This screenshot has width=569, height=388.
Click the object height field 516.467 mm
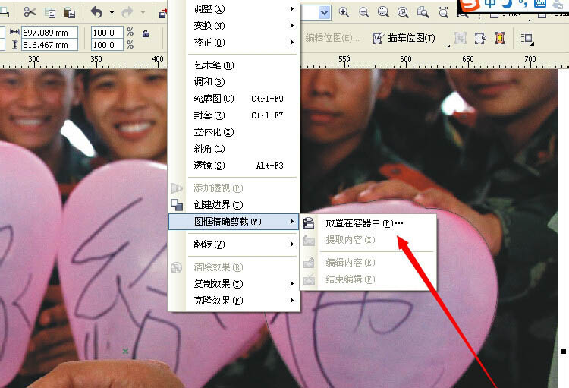[x=49, y=45]
